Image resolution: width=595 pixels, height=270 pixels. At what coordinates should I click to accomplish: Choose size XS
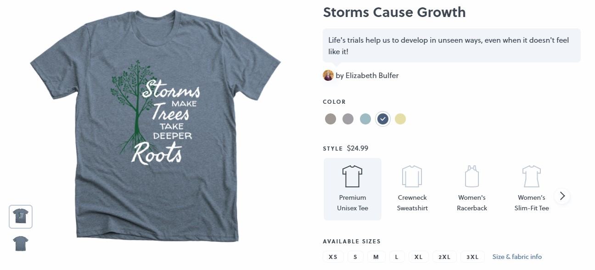pyautogui.click(x=333, y=257)
